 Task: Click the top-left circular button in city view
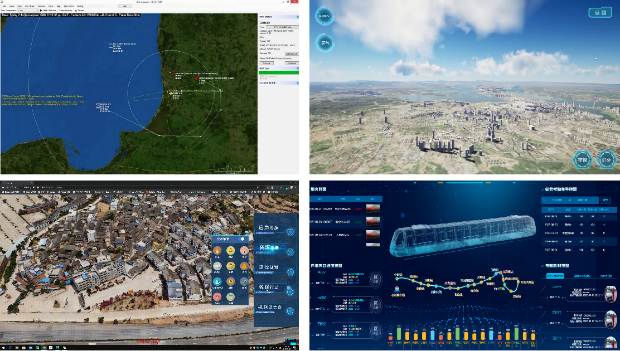[324, 16]
